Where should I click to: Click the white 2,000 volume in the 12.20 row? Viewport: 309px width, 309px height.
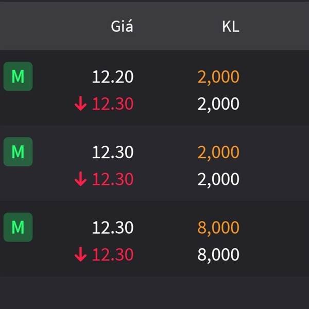click(218, 105)
